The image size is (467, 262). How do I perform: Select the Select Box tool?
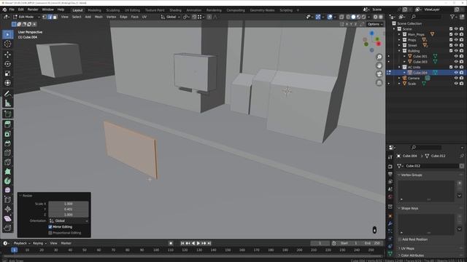pos(8,35)
